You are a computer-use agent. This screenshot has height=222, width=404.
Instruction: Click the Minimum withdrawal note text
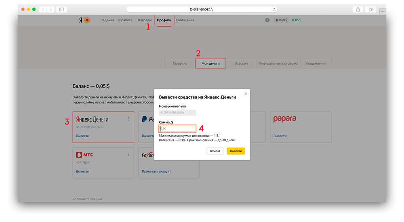point(189,136)
